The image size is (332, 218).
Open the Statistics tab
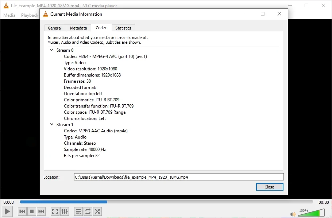pyautogui.click(x=123, y=28)
